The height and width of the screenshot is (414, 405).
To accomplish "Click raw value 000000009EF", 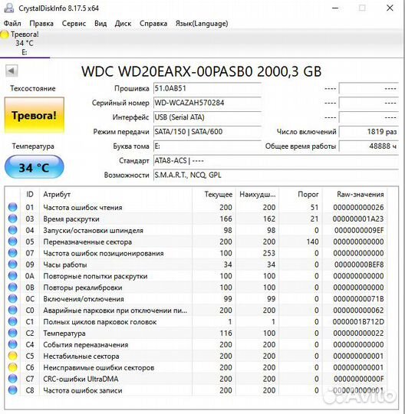I will click(x=359, y=230).
